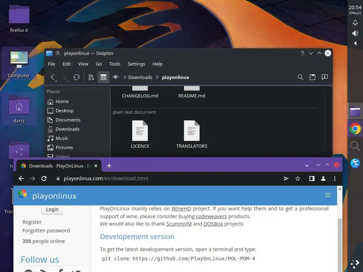Close the Downloads - PlayOnLinux tab

[96, 166]
